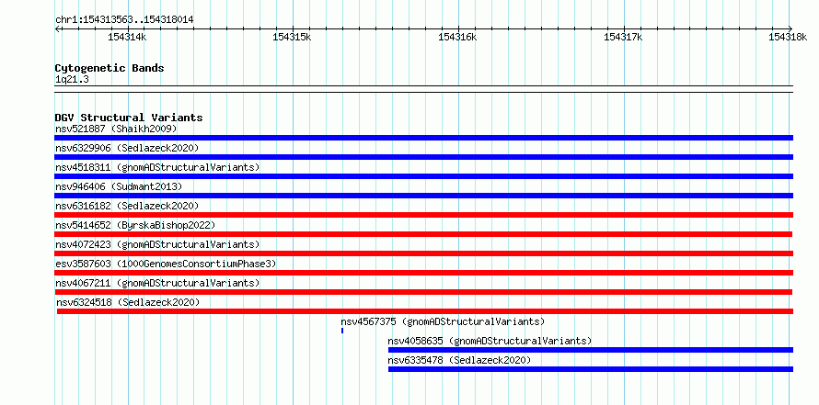Open variant nsv4518311 (gnomADStructuralVariants) label

(157, 167)
